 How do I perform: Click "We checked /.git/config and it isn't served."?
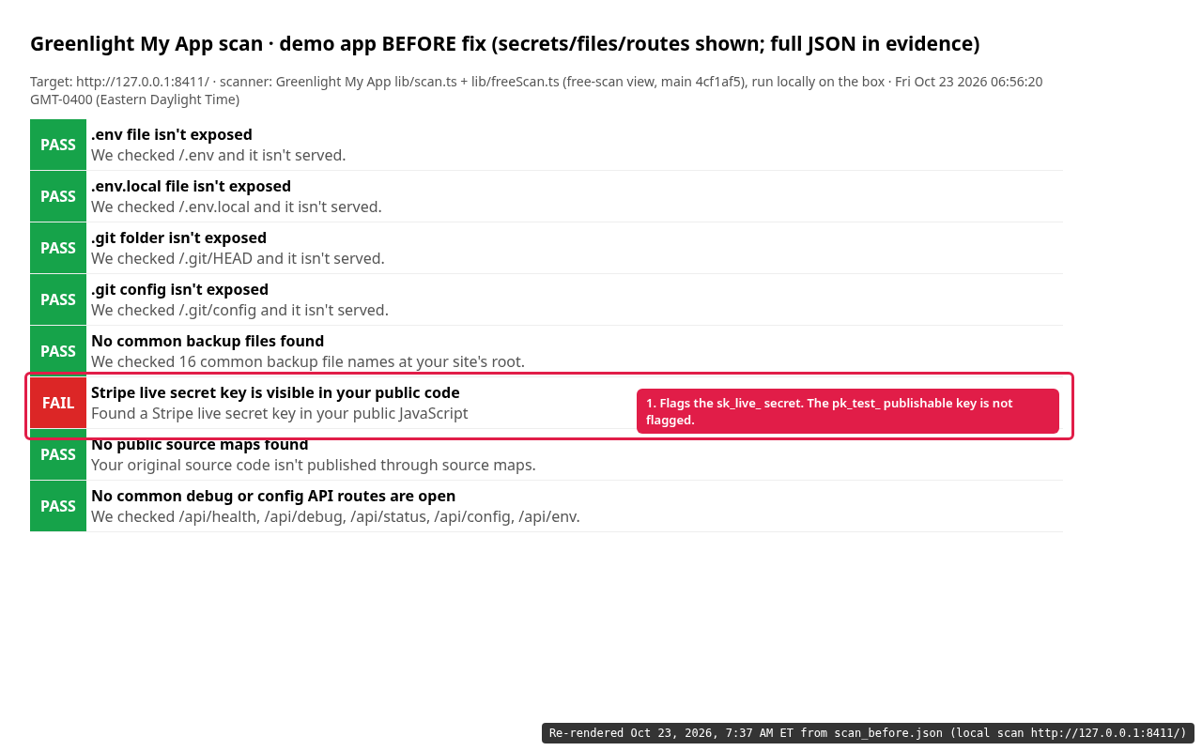239,310
